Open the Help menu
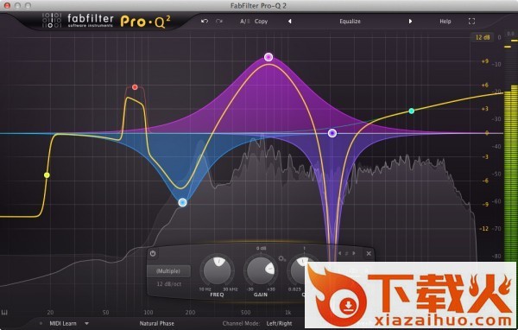Viewport: 518px width, 330px height. (445, 21)
